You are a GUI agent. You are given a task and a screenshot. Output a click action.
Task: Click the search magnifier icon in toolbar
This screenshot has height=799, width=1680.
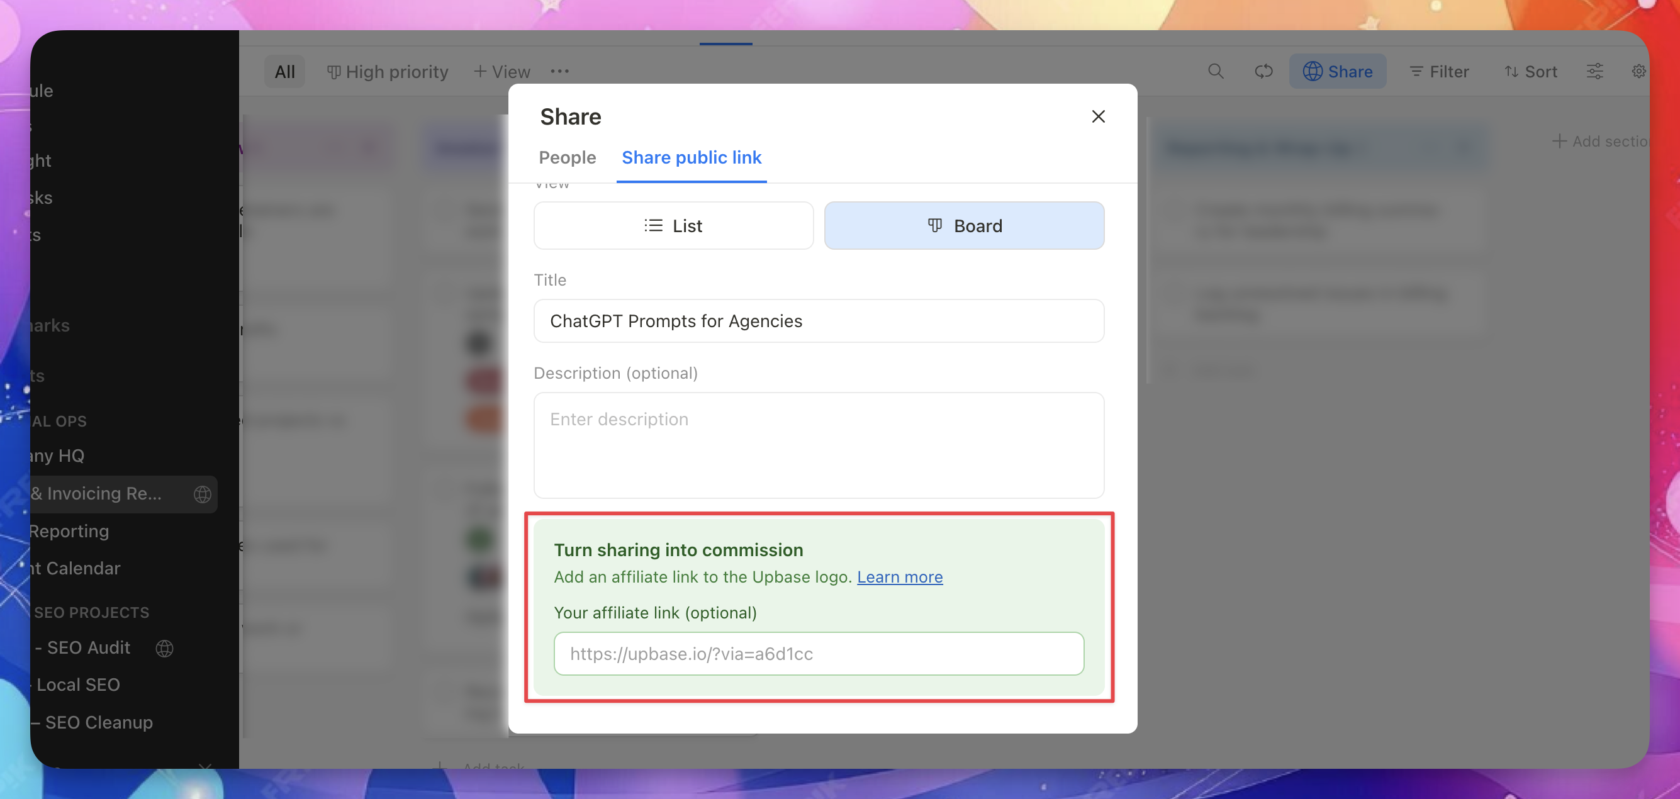coord(1215,71)
